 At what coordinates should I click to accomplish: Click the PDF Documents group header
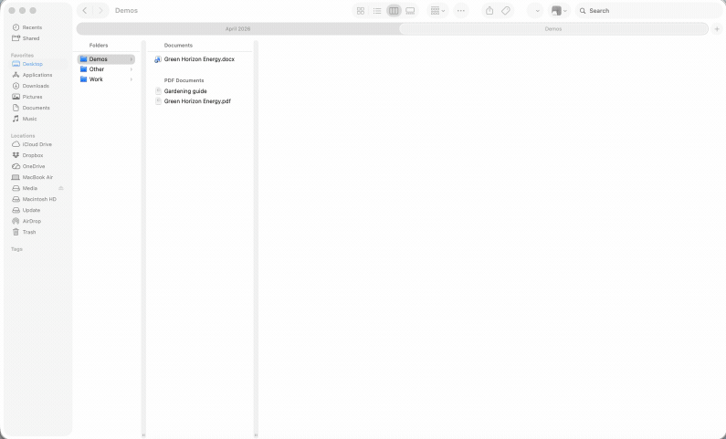tap(184, 80)
